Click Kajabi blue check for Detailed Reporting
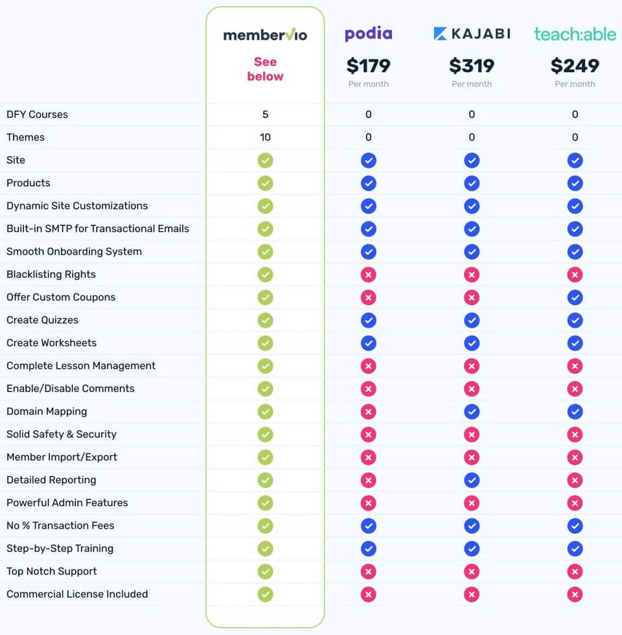Image resolution: width=622 pixels, height=635 pixels. pos(472,480)
